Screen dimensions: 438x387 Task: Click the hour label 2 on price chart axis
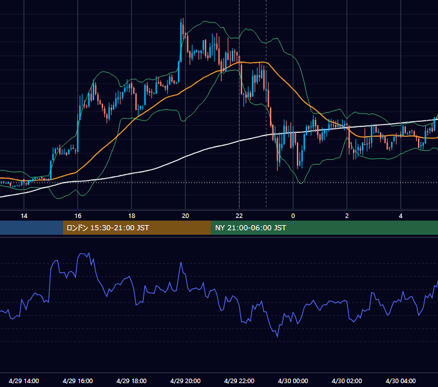(347, 216)
